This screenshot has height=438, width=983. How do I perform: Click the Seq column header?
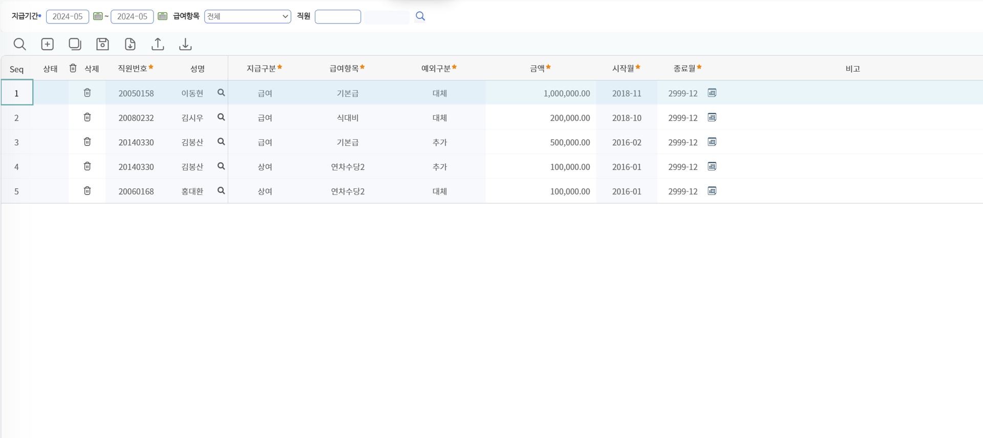16,69
